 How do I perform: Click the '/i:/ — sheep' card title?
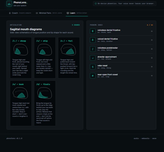[19, 41]
